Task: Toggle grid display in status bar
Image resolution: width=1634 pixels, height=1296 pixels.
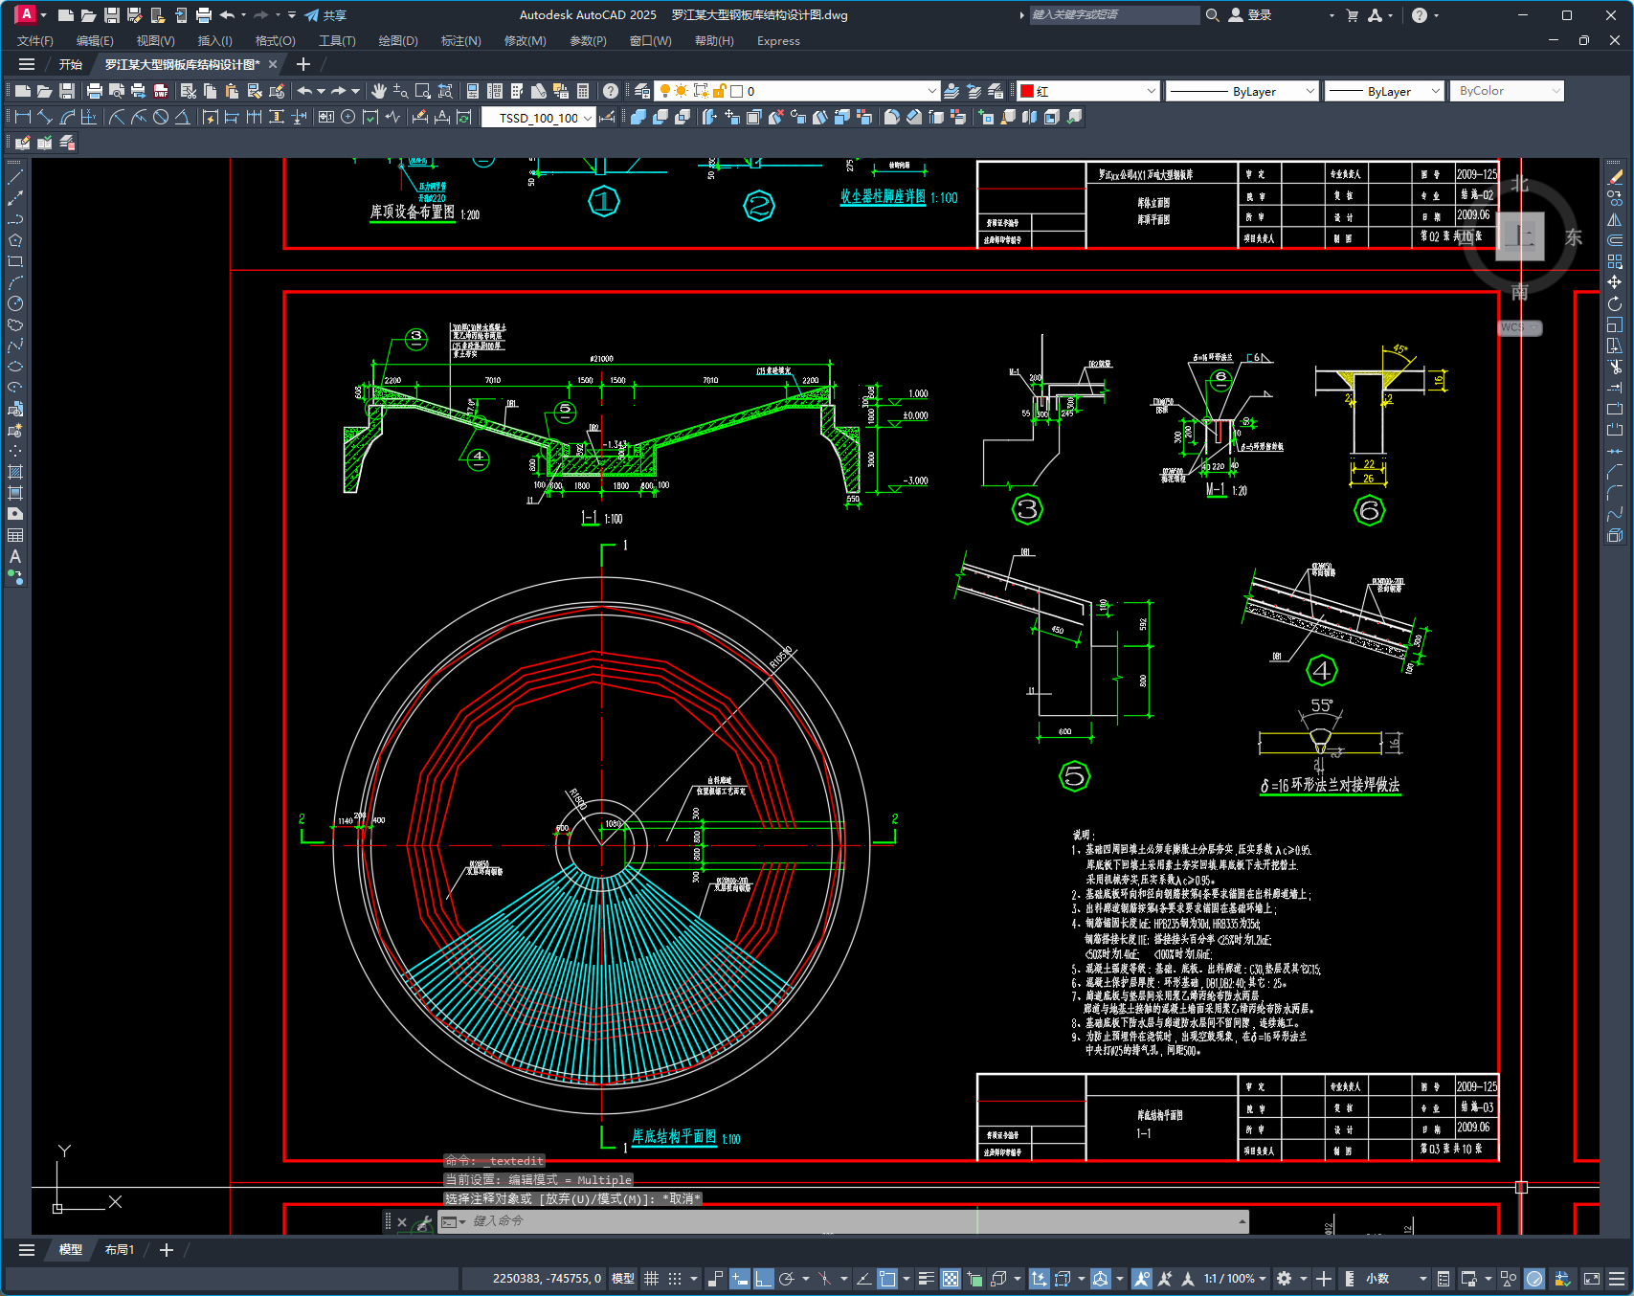Action: tap(652, 1279)
